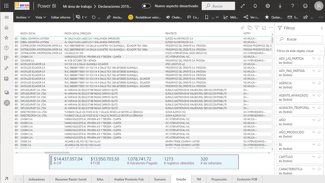The width and height of the screenshot is (325, 183).
Task: Switch to Indicadores tab
Action: 37,179
